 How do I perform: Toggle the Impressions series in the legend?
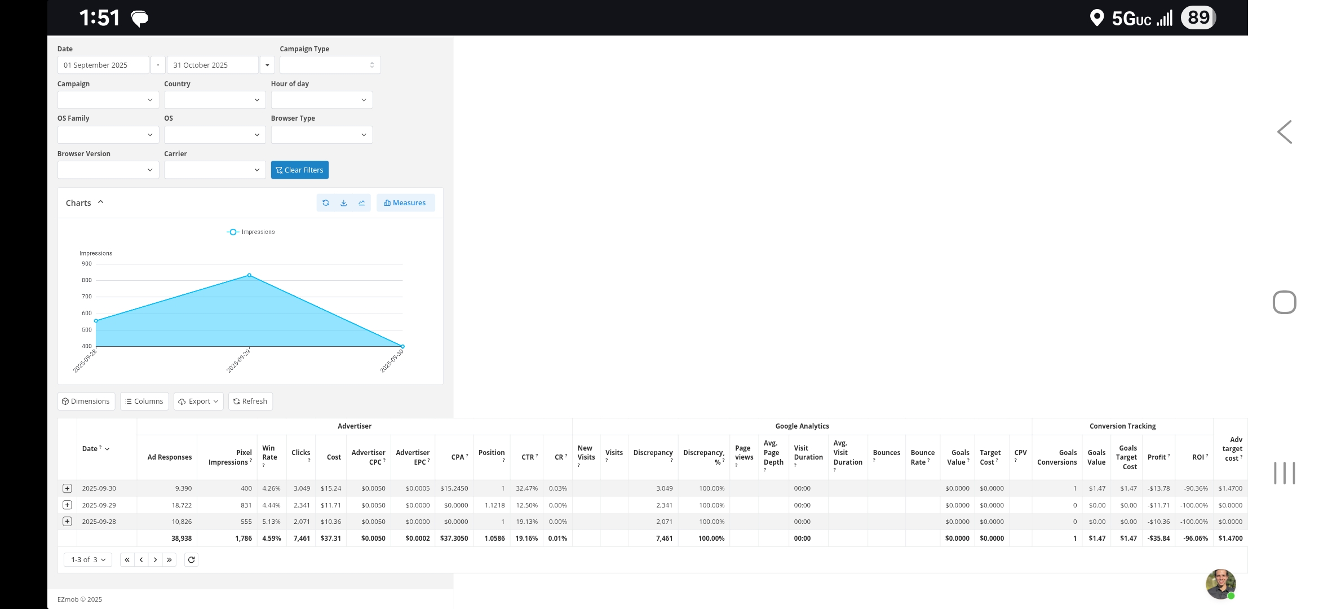coord(251,232)
